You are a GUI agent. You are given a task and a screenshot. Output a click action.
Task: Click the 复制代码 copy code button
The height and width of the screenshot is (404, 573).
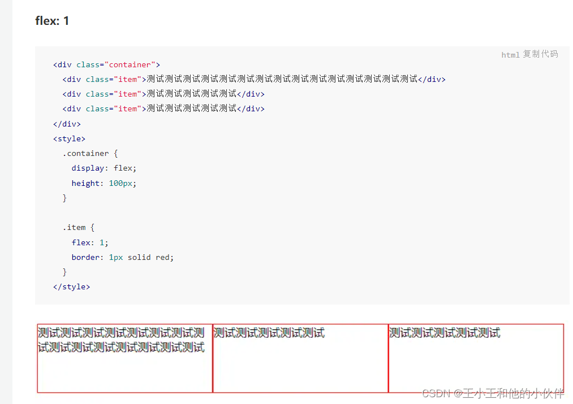click(x=540, y=54)
